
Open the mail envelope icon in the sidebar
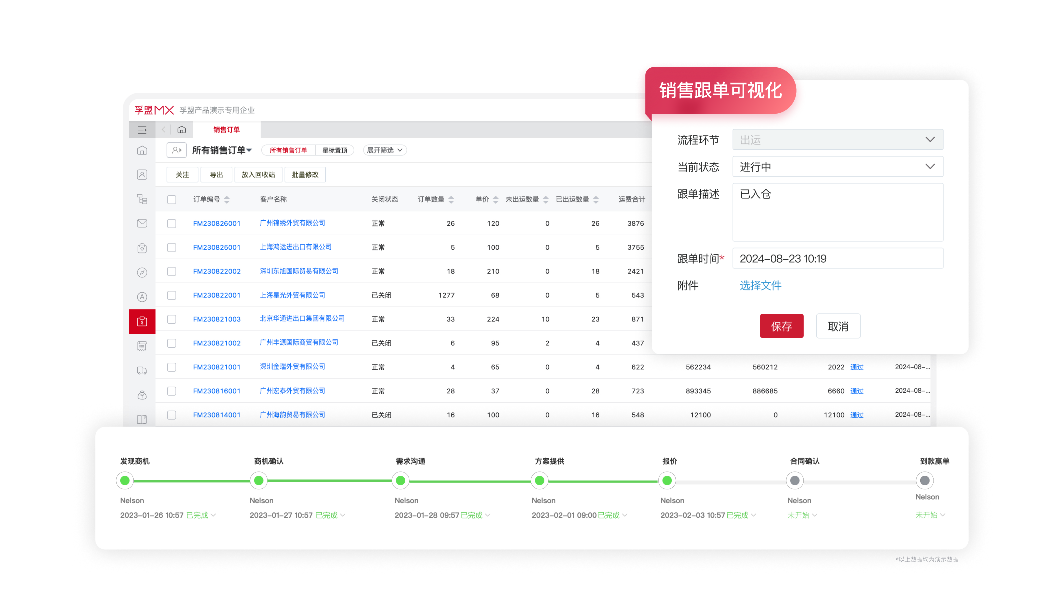tap(142, 223)
